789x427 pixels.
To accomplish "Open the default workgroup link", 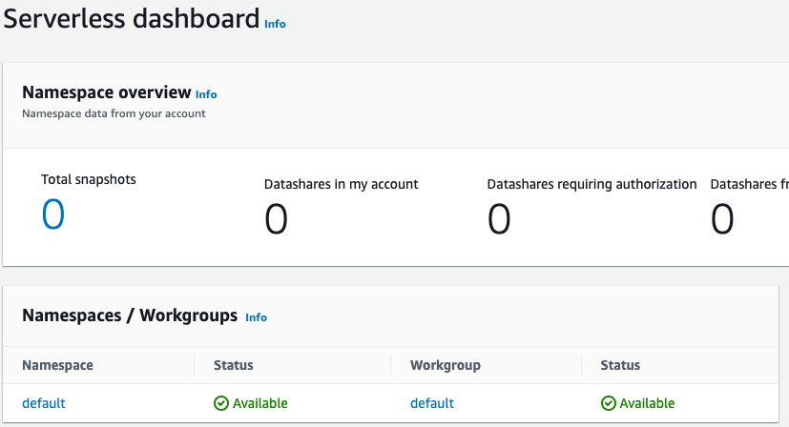I will [x=432, y=403].
